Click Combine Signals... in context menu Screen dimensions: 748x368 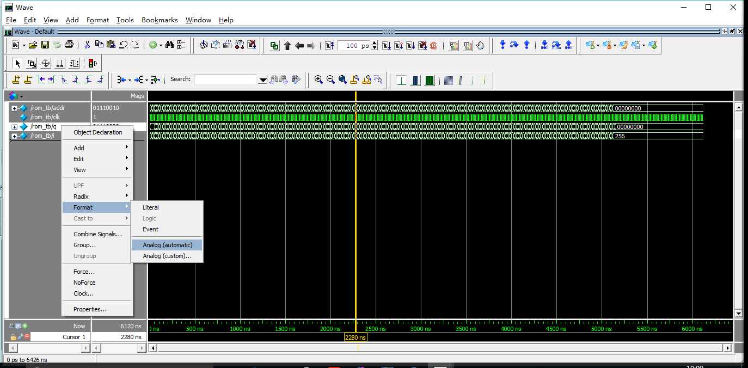(97, 234)
